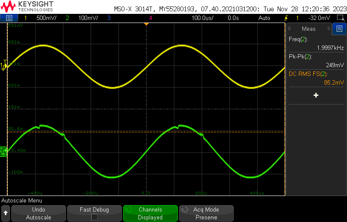Toggle channel 4 on in status bar
The height and width of the screenshot is (222, 347).
151,18
